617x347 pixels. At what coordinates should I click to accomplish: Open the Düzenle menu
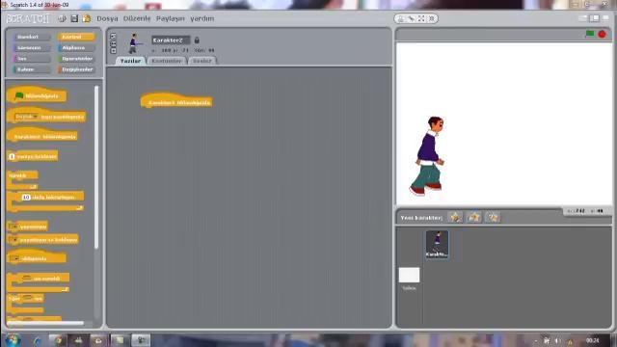pos(137,18)
